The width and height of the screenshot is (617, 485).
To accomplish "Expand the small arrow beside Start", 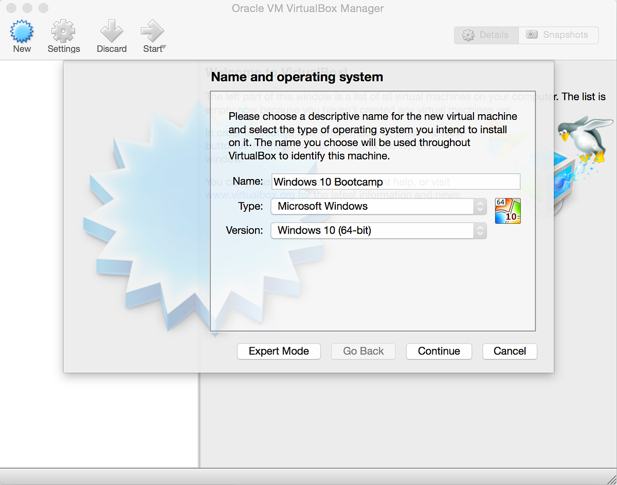I will point(164,48).
